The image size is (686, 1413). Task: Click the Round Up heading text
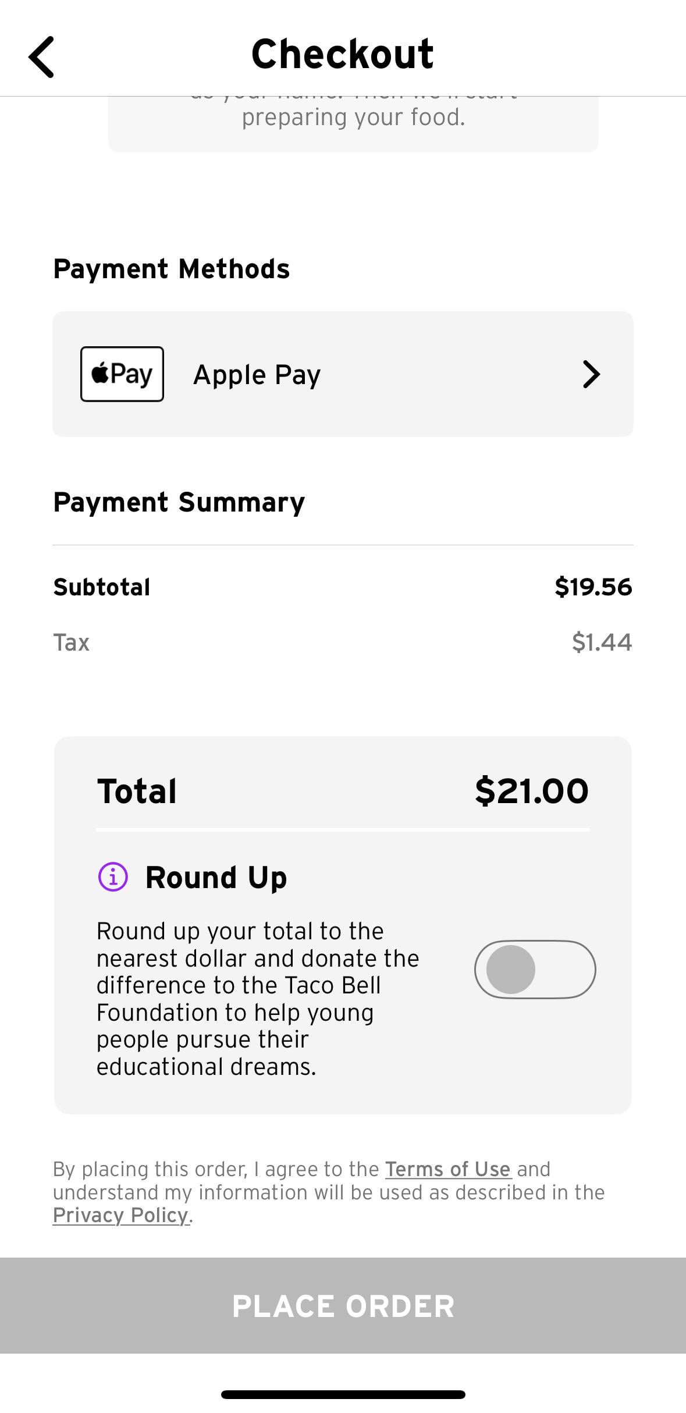216,877
